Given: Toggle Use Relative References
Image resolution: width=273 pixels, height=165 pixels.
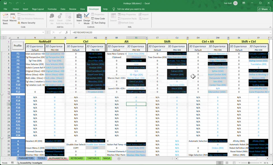Looking at the screenshot, I should pos(31,18).
